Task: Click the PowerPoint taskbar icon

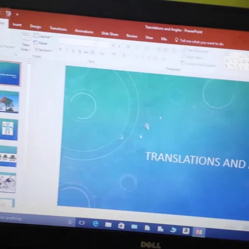Action: coord(199,232)
